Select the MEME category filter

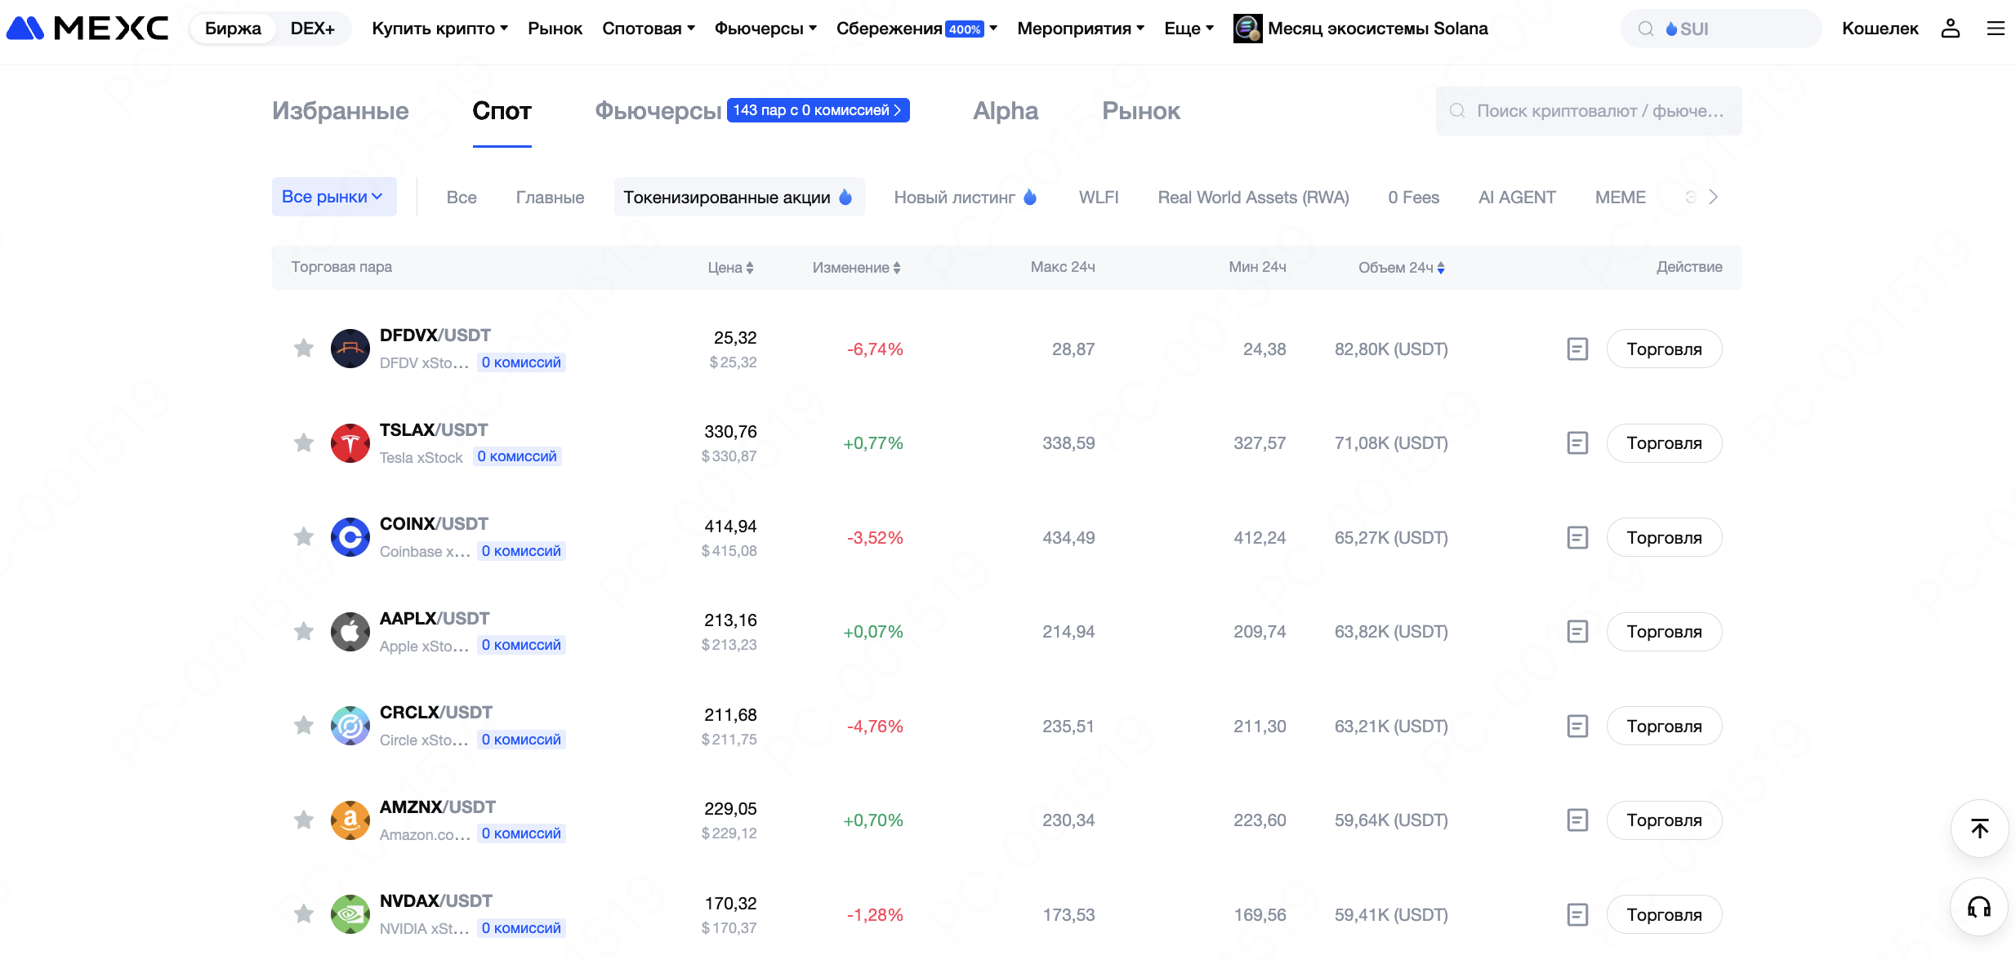(x=1621, y=198)
